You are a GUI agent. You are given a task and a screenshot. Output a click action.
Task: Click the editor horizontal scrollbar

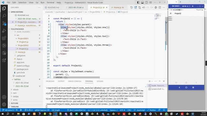77,77
